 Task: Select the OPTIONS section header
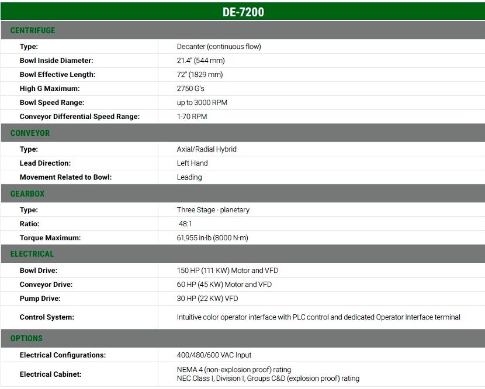coord(27,338)
